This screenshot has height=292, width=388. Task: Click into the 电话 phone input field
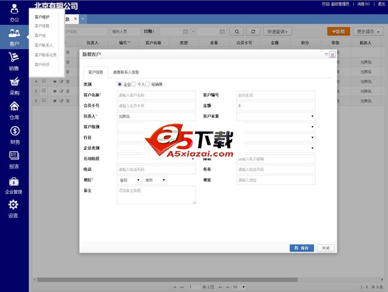(x=156, y=169)
